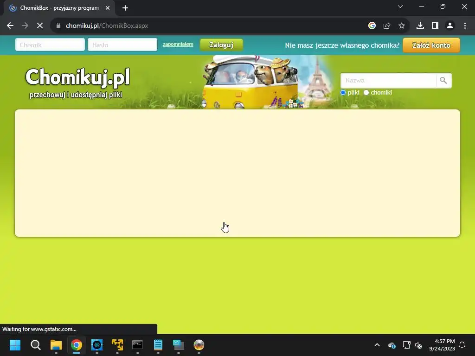Click the muted volume tray icon
This screenshot has width=475, height=356.
pyautogui.click(x=418, y=345)
